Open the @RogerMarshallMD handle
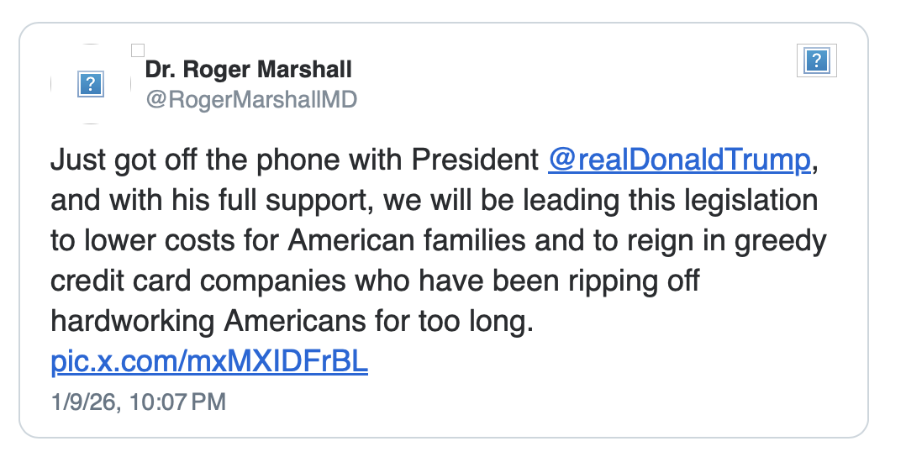The width and height of the screenshot is (906, 457). point(251,100)
